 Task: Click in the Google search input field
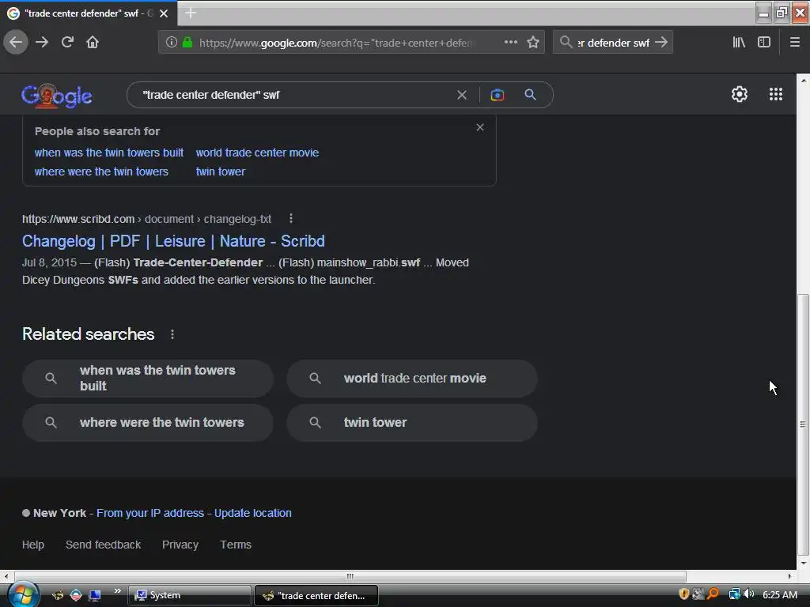point(294,95)
